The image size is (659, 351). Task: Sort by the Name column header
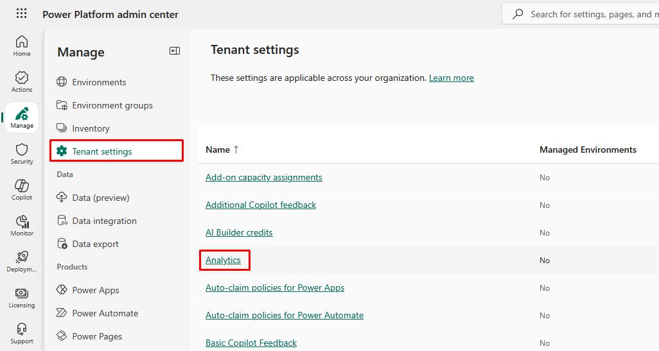point(222,150)
